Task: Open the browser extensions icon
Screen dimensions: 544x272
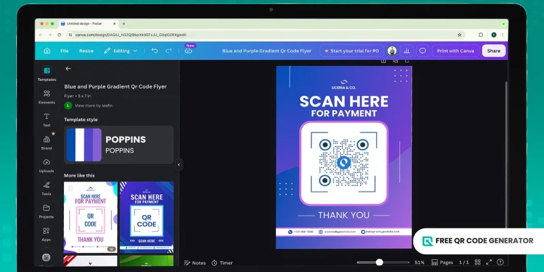Action: pos(481,35)
